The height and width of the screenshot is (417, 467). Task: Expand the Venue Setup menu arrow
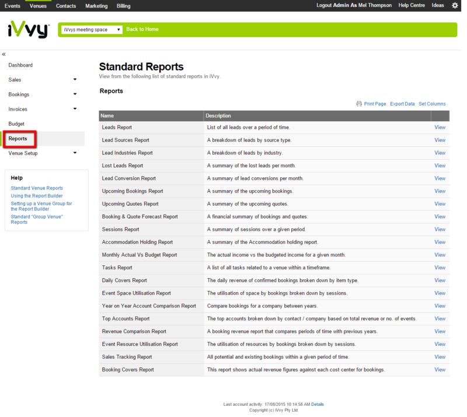coord(75,153)
